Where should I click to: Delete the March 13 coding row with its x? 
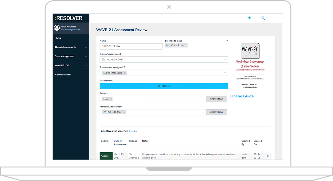coord(267,156)
